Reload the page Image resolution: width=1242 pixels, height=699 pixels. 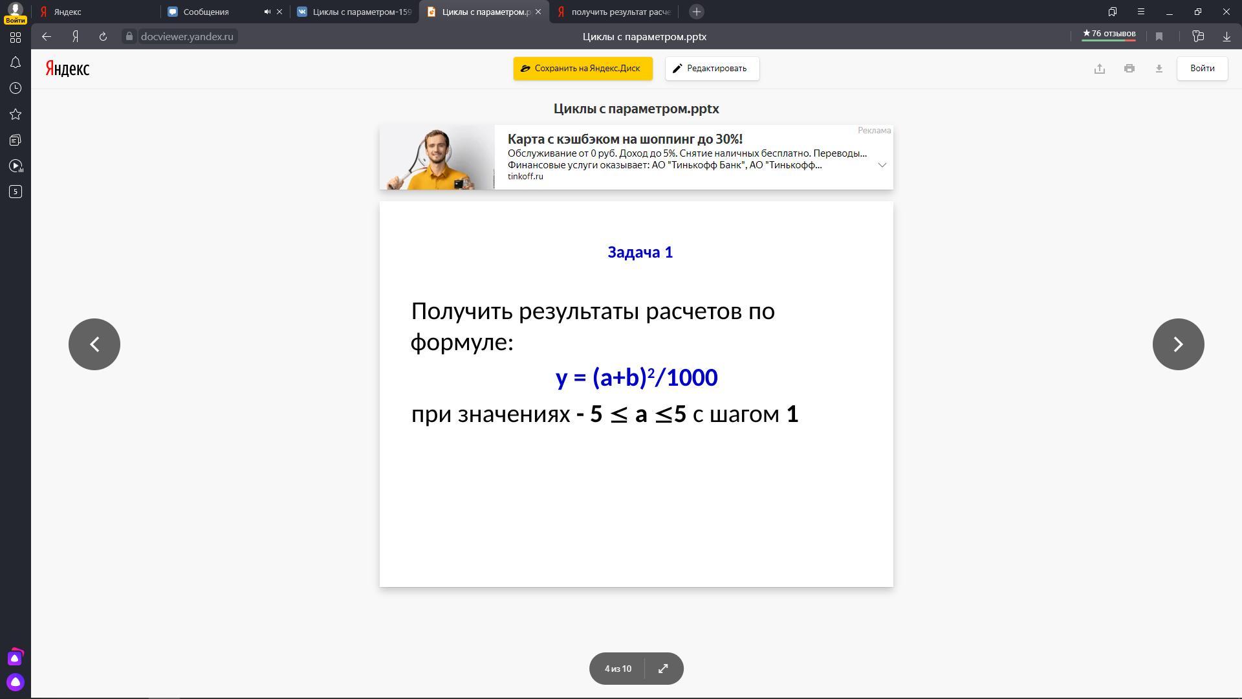click(103, 37)
